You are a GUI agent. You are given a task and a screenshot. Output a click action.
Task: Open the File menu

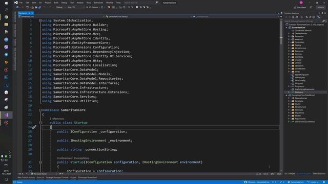click(20, 3)
